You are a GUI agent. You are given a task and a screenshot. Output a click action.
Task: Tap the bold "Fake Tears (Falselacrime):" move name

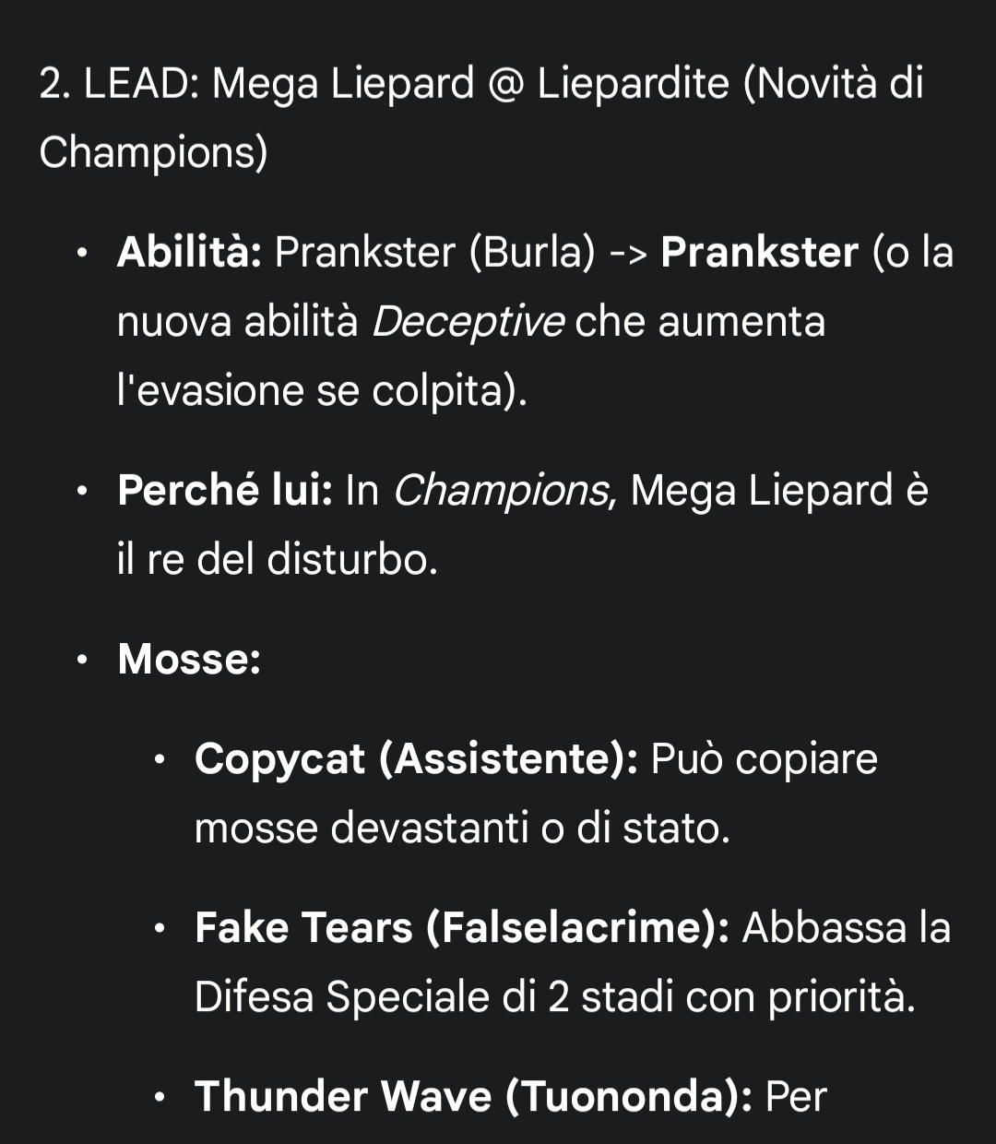pos(462,927)
